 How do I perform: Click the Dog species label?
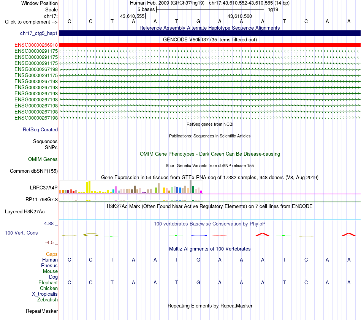pyautogui.click(x=54, y=277)
